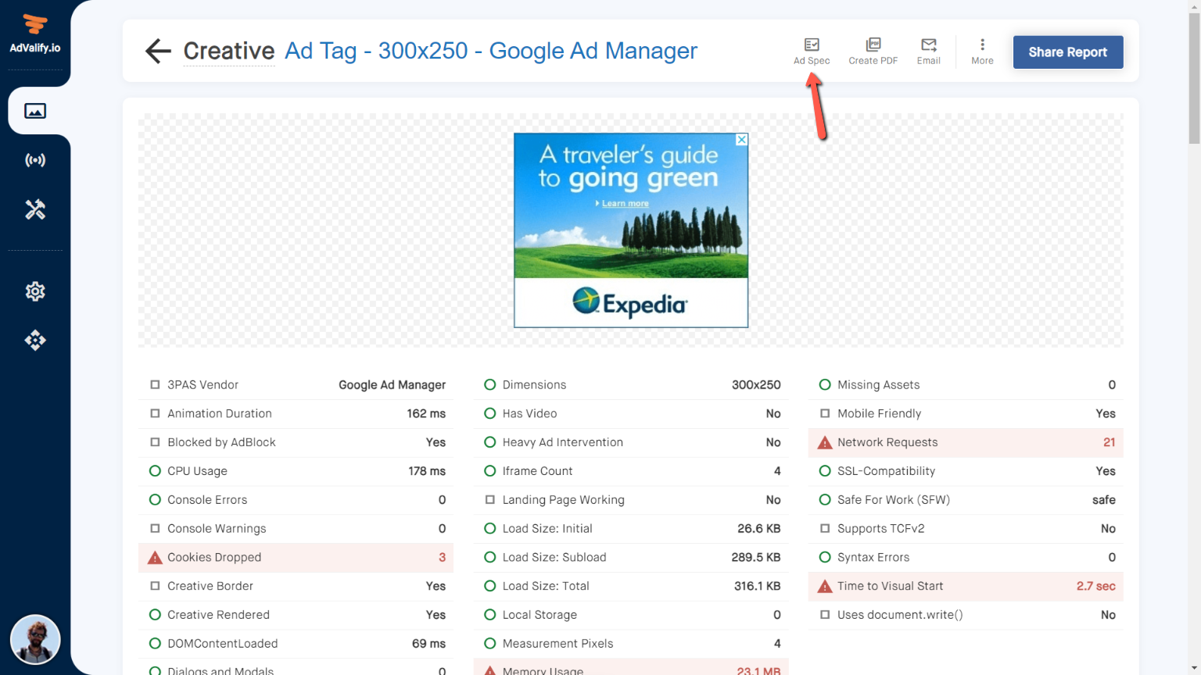This screenshot has width=1201, height=675.
Task: Click the DOMContentLoaded green status circle
Action: click(x=155, y=644)
